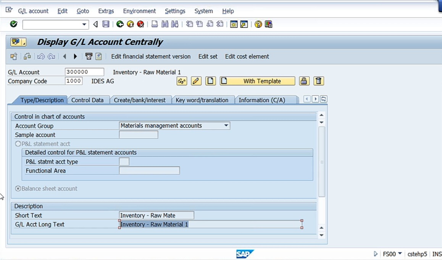The height and width of the screenshot is (260, 442).
Task: Switch to the Type/Description tab
Action: [x=42, y=100]
